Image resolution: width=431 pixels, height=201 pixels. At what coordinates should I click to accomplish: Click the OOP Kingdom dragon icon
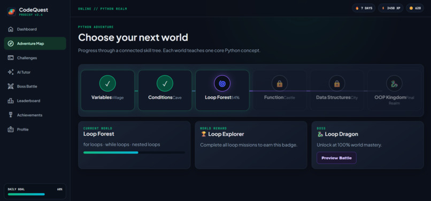point(394,83)
